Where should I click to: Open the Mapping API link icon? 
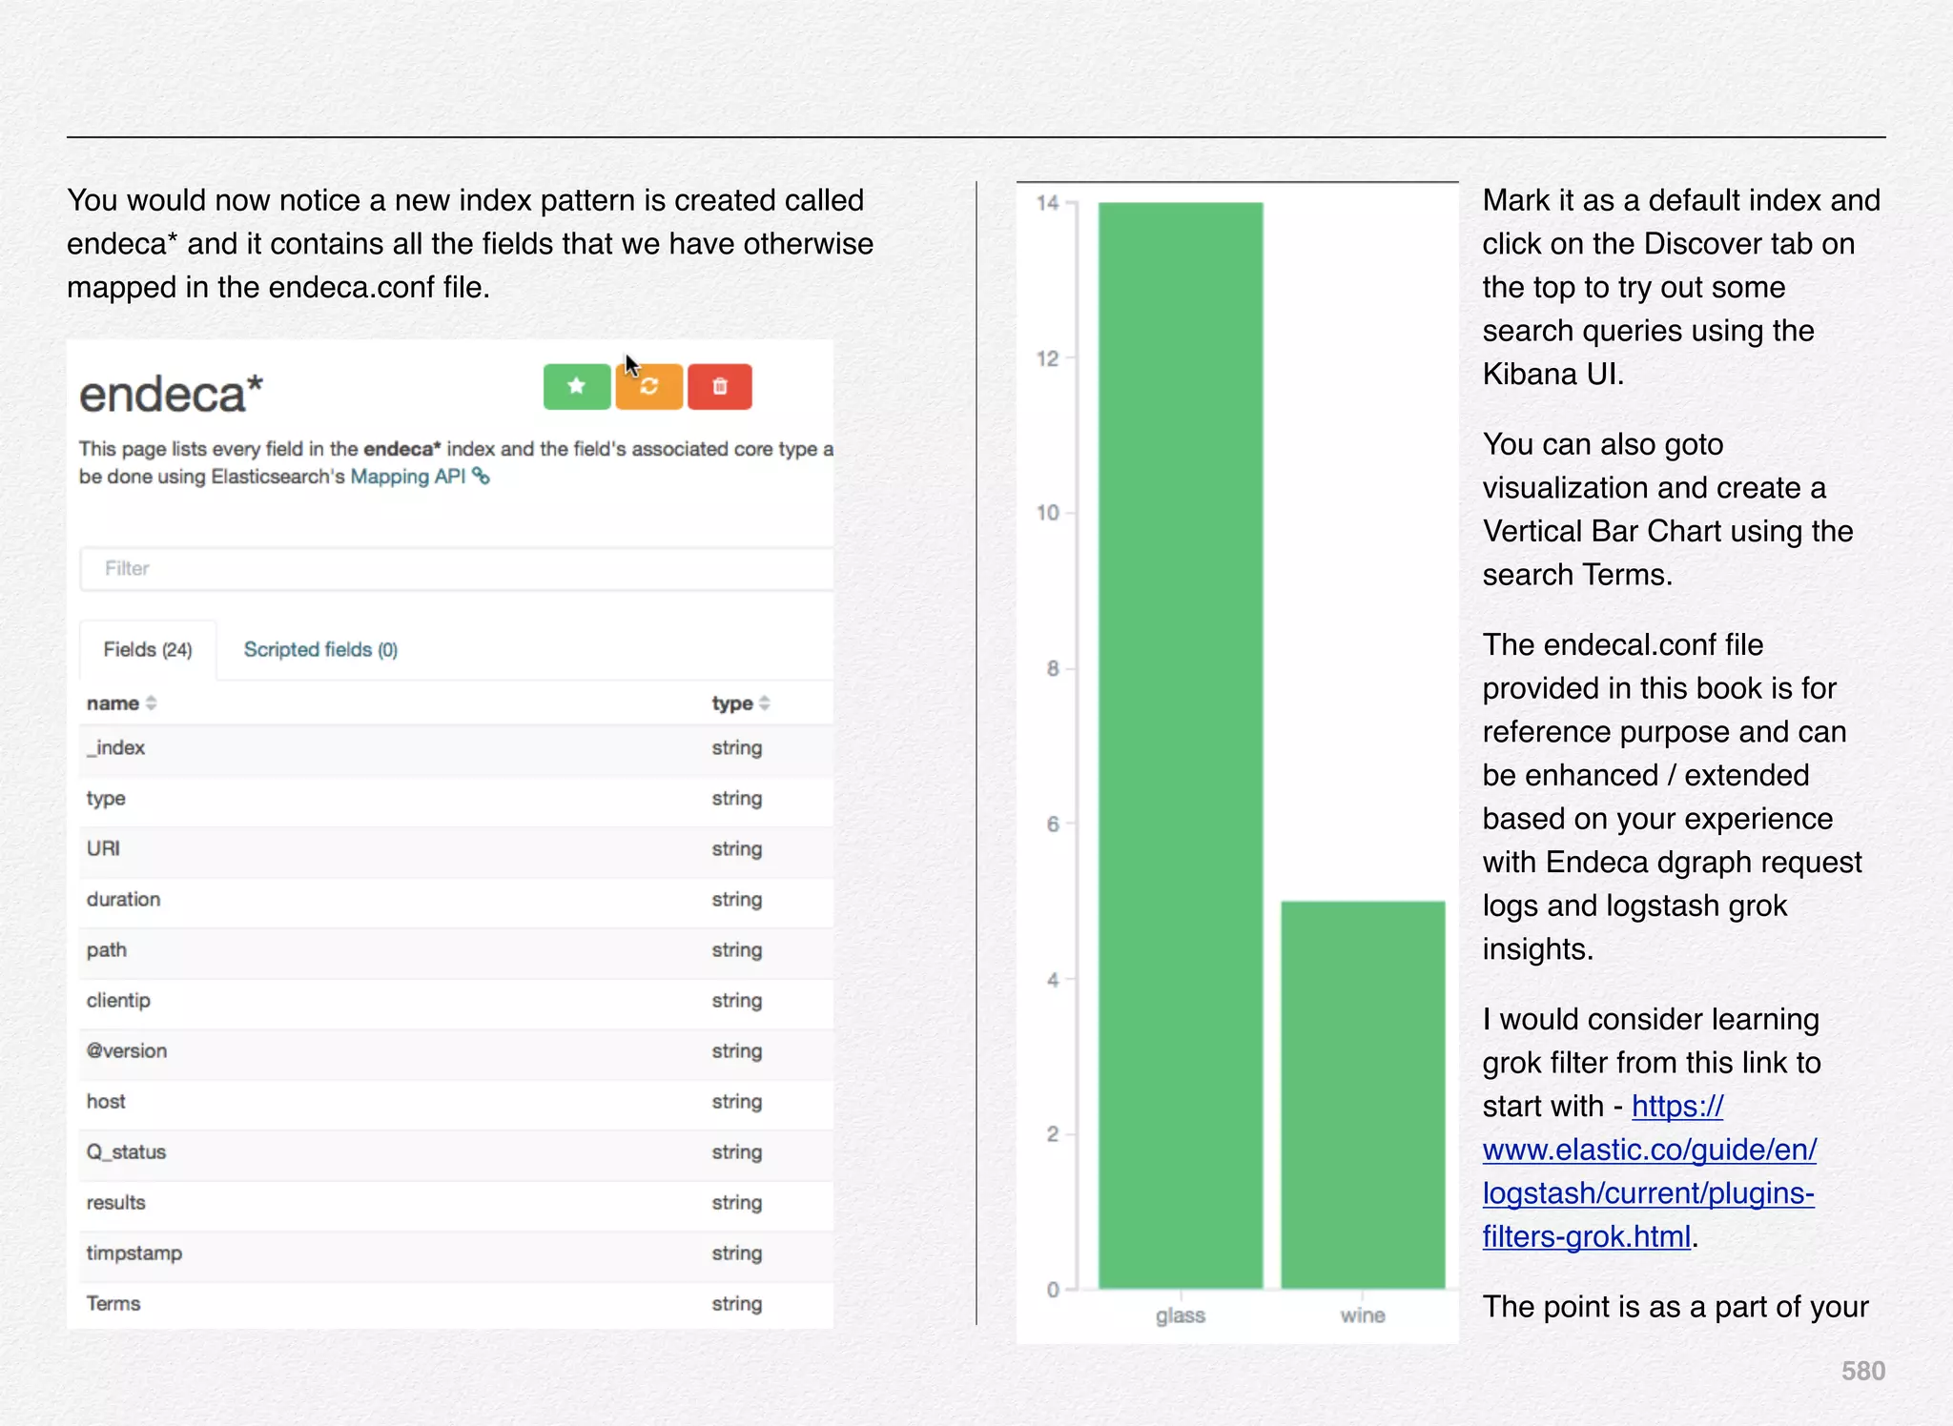click(x=482, y=476)
